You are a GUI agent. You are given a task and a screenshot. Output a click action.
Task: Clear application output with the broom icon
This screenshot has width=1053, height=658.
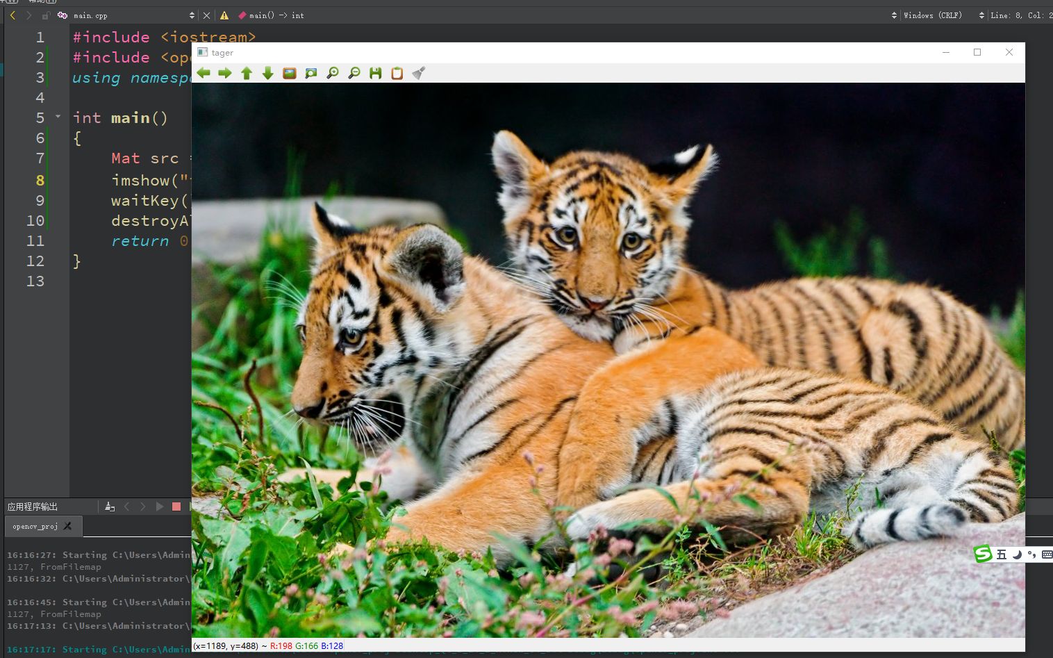click(110, 507)
